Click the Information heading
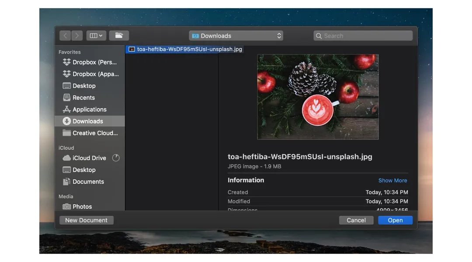 (246, 180)
